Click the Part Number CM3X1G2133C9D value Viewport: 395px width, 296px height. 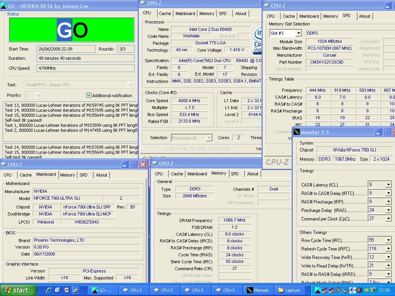click(x=330, y=62)
